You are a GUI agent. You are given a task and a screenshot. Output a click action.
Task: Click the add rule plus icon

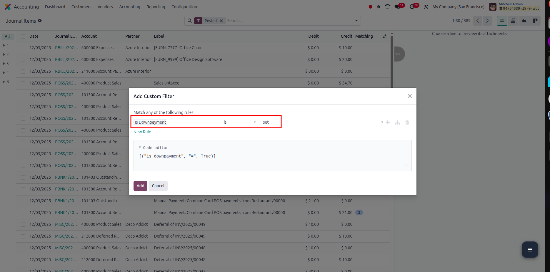(388, 122)
